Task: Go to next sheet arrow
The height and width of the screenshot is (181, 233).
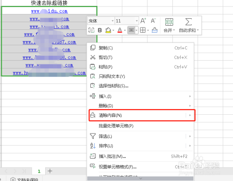Action: coord(15,171)
